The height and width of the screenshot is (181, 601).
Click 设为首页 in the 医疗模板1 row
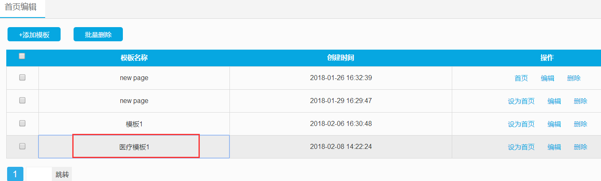[521, 147]
